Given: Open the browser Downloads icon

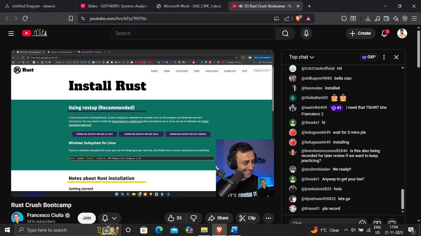Looking at the screenshot, I should (368, 18).
